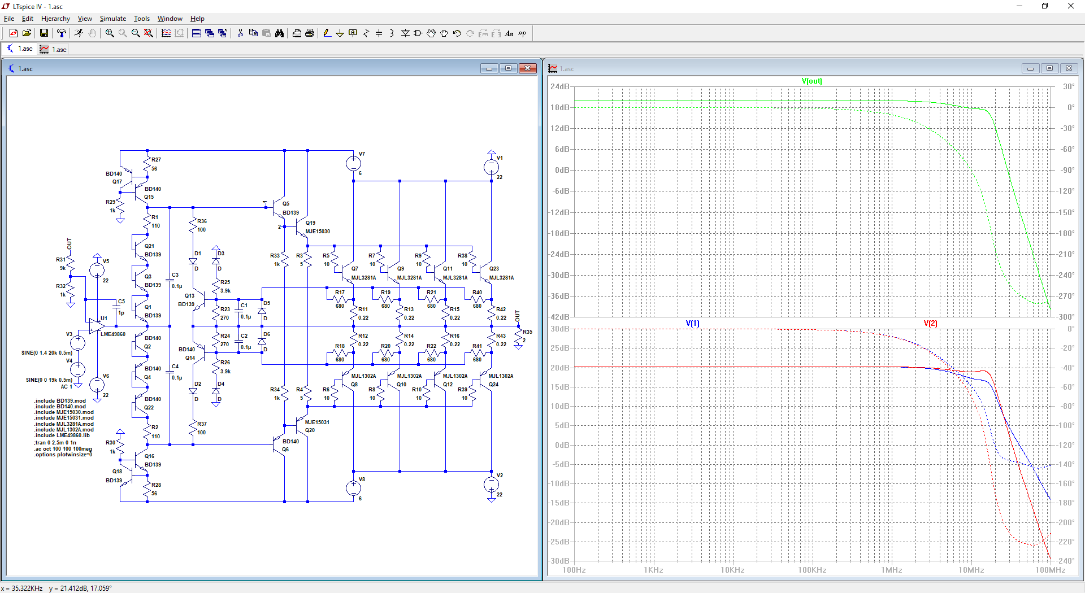Image resolution: width=1085 pixels, height=593 pixels.
Task: Halt the simulation with the hand icon
Action: [92, 33]
